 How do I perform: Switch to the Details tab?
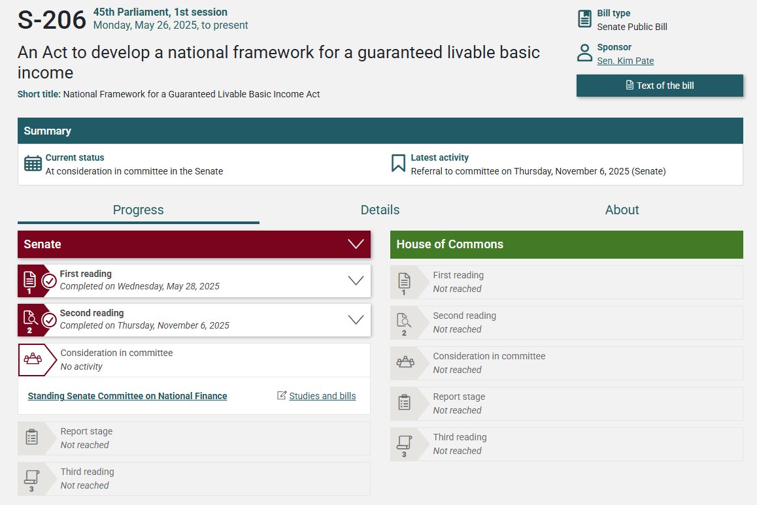380,210
